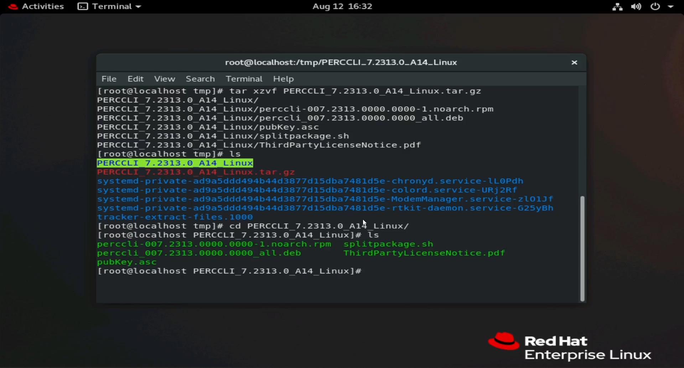Select the highlighted PERCCLI_7.2313.0_A14_Linux text
The image size is (684, 368).
175,163
